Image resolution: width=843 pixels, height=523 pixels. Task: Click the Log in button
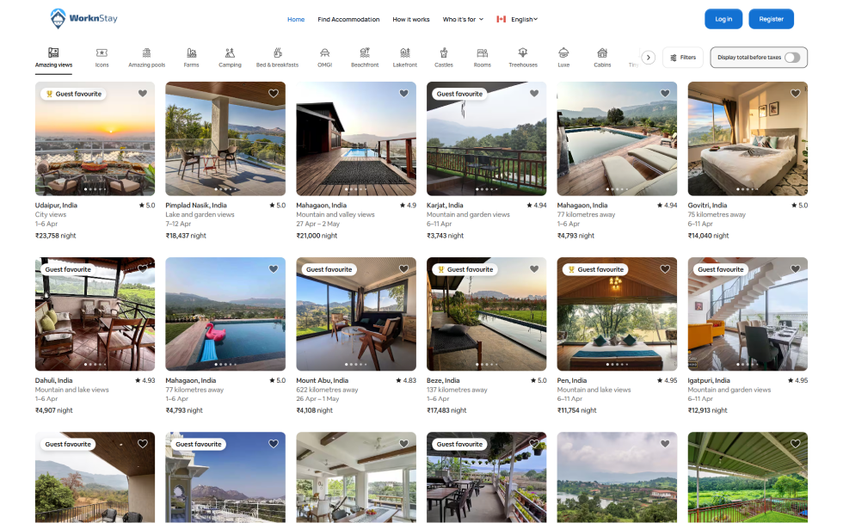tap(723, 19)
